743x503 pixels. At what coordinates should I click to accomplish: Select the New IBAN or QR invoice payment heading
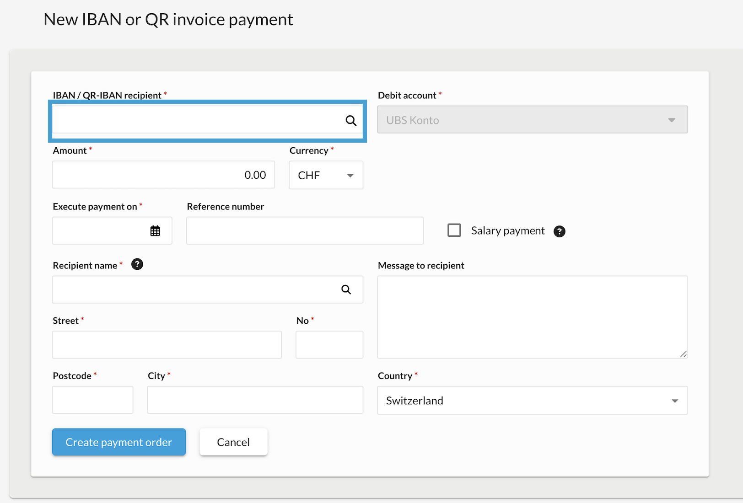pyautogui.click(x=168, y=19)
